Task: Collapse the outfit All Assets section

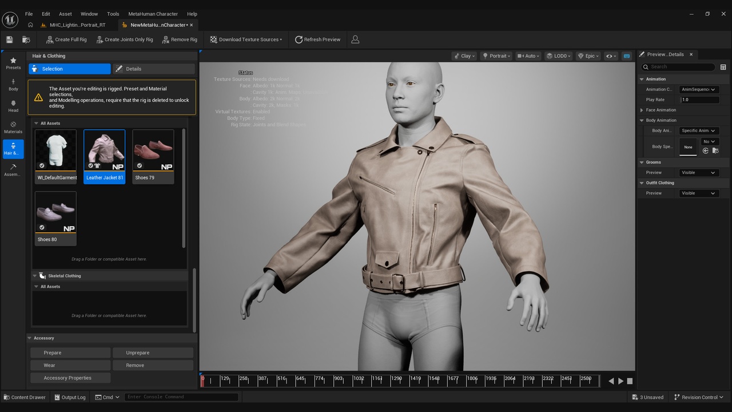Action: pos(37,123)
